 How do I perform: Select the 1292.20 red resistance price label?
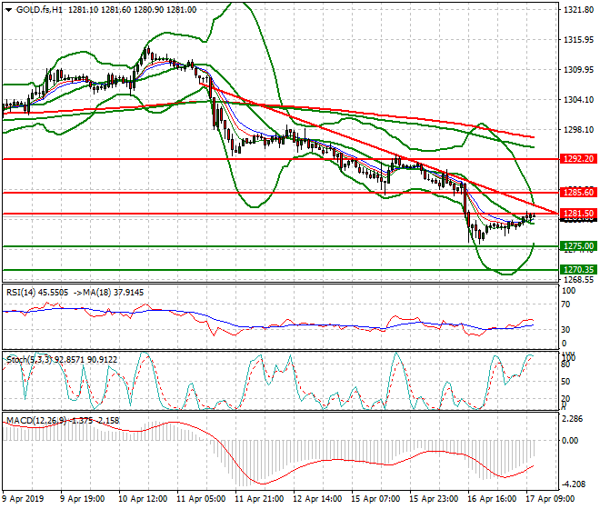point(578,158)
